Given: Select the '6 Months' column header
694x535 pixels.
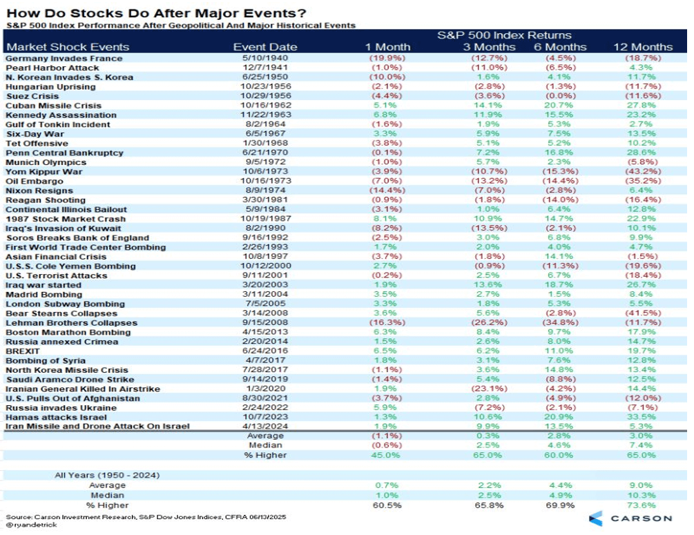Looking at the screenshot, I should tap(560, 47).
